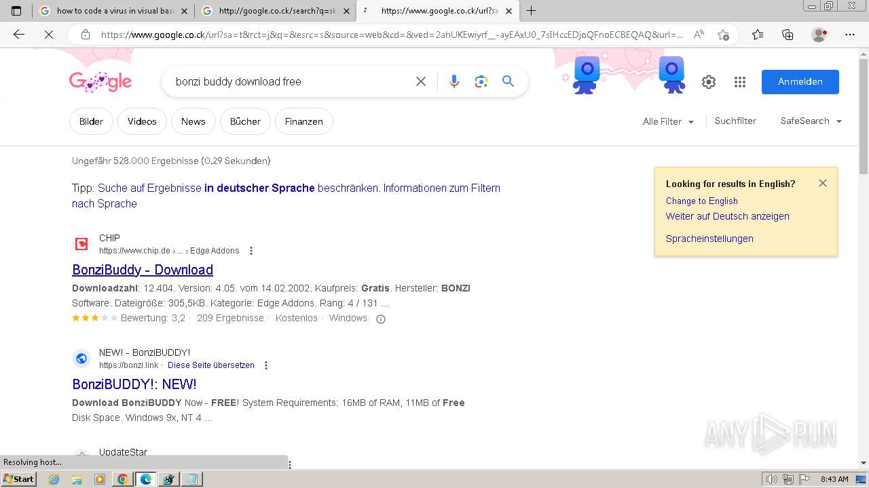Open the Suchfilter tools
The height and width of the screenshot is (488, 869).
coord(735,121)
